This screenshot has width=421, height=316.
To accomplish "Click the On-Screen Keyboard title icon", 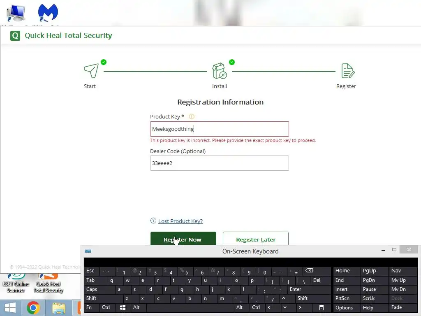I will tap(88, 251).
